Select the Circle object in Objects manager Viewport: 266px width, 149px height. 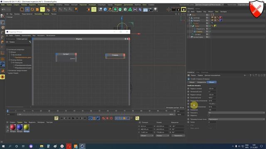(x=200, y=29)
